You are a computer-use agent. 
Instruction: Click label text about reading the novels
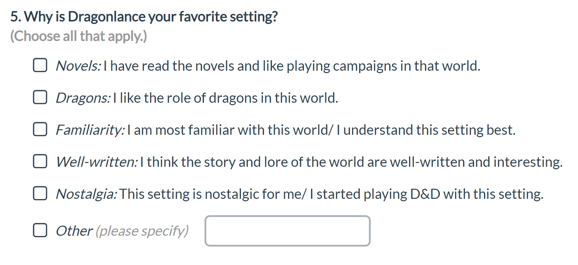(x=291, y=66)
